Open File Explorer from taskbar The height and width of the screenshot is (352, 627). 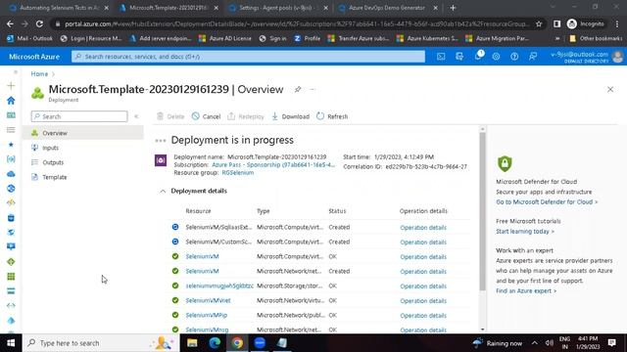click(192, 343)
